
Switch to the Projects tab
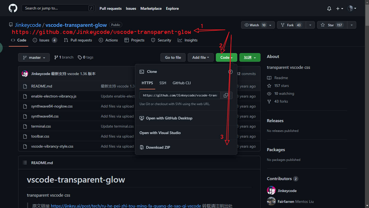(134, 40)
